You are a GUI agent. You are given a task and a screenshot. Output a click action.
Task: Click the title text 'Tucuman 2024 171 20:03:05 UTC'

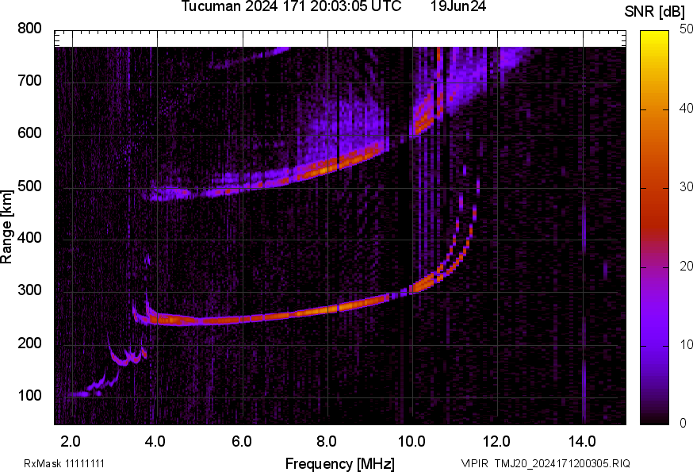click(291, 6)
